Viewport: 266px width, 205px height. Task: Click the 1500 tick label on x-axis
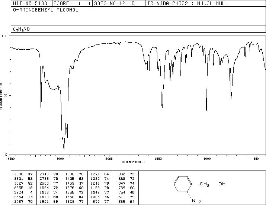[158, 159]
